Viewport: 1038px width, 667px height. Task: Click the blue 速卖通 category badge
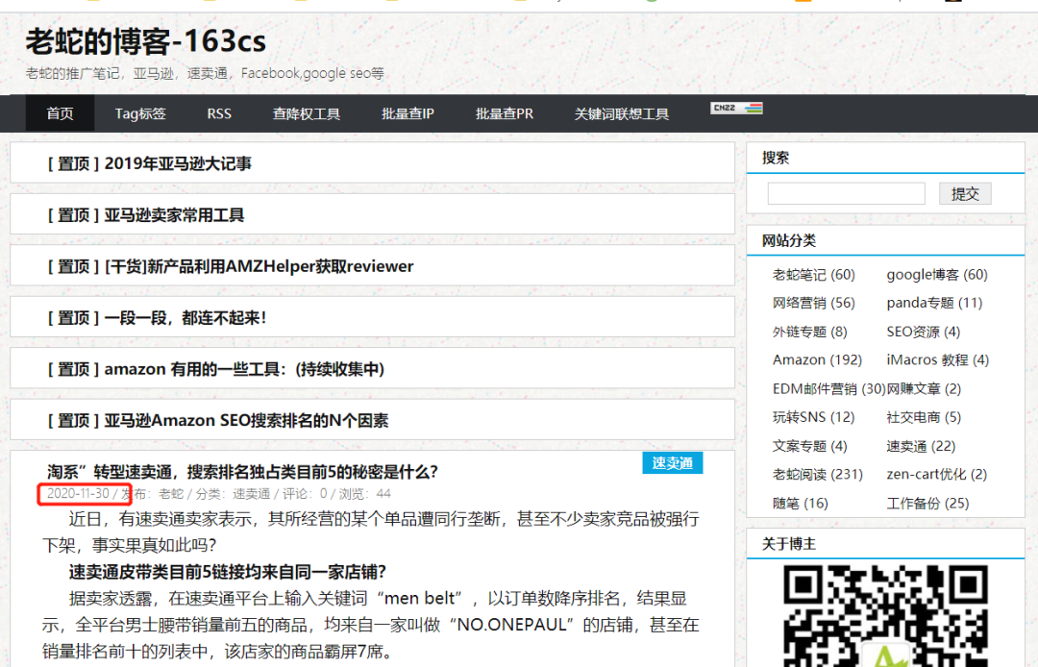[673, 463]
